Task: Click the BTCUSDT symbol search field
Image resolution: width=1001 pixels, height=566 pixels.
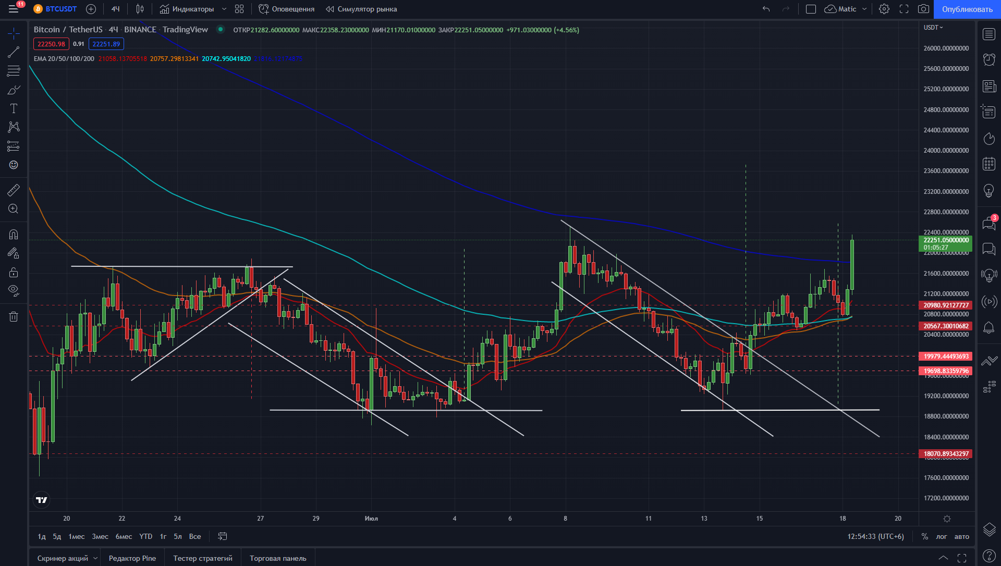Action: point(60,9)
